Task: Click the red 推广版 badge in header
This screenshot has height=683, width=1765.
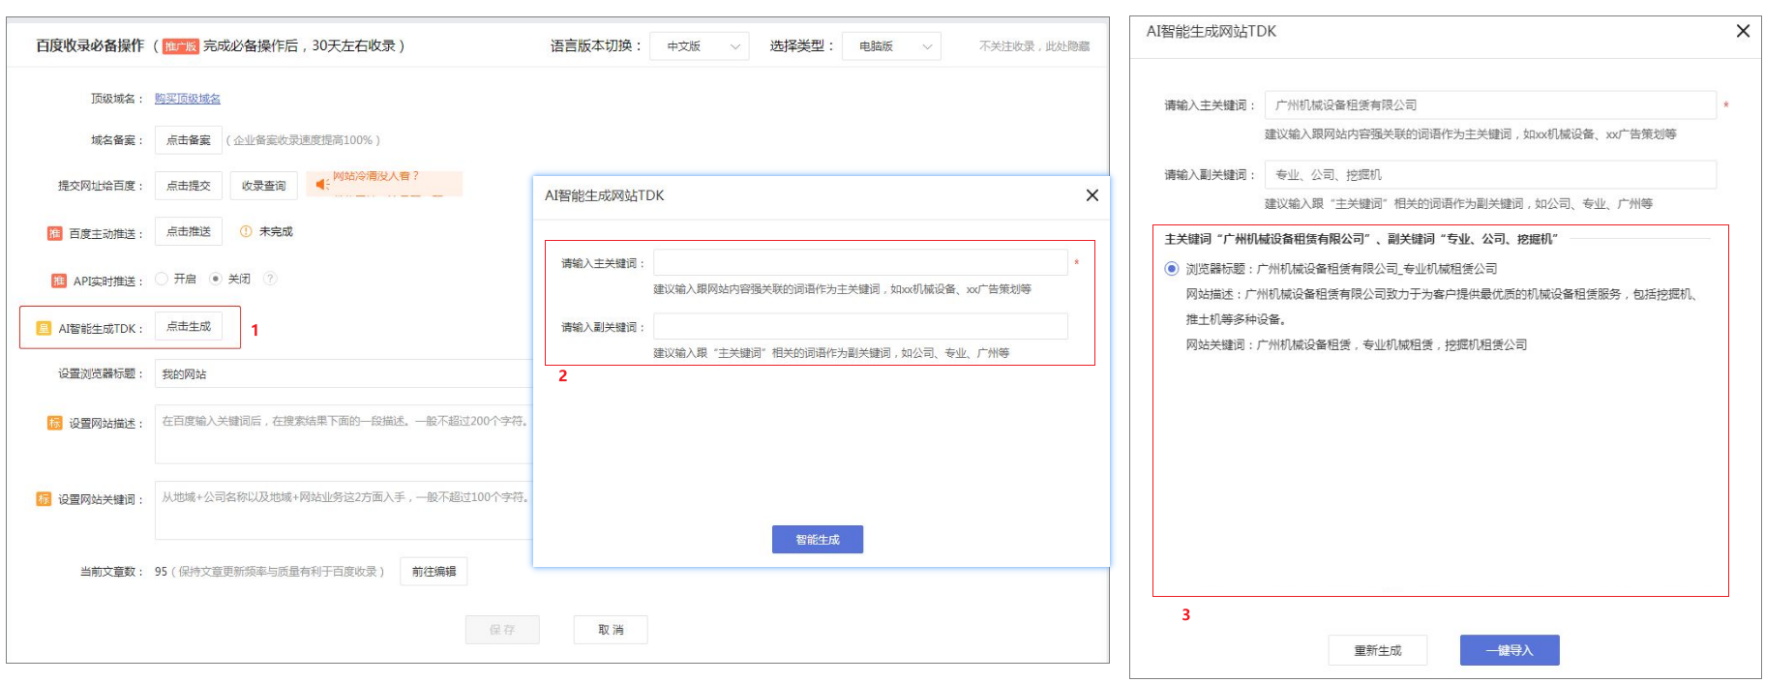Action: point(181,46)
